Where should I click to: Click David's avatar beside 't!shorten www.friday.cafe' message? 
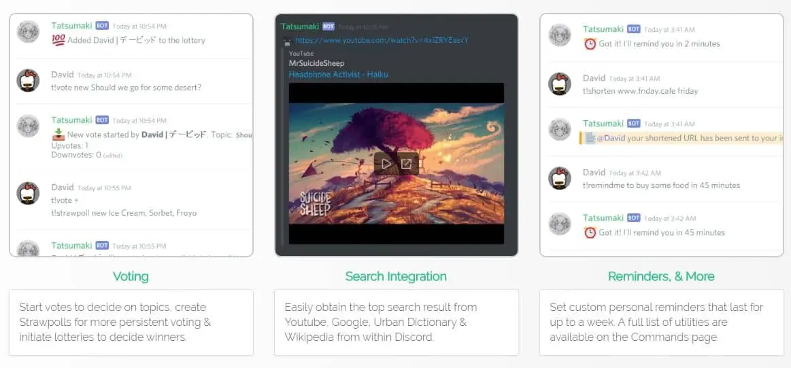point(560,84)
